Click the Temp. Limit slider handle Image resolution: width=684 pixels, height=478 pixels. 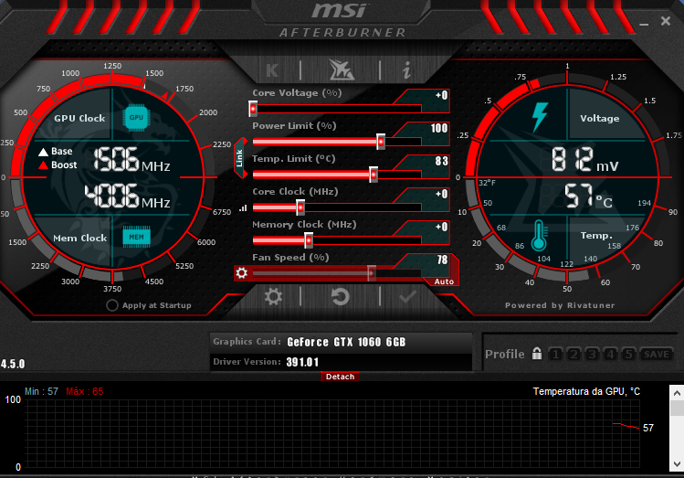[374, 175]
